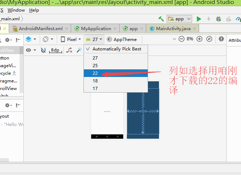The image size is (241, 175).
Task: Open component tree settings gear icon
Action: [8, 105]
